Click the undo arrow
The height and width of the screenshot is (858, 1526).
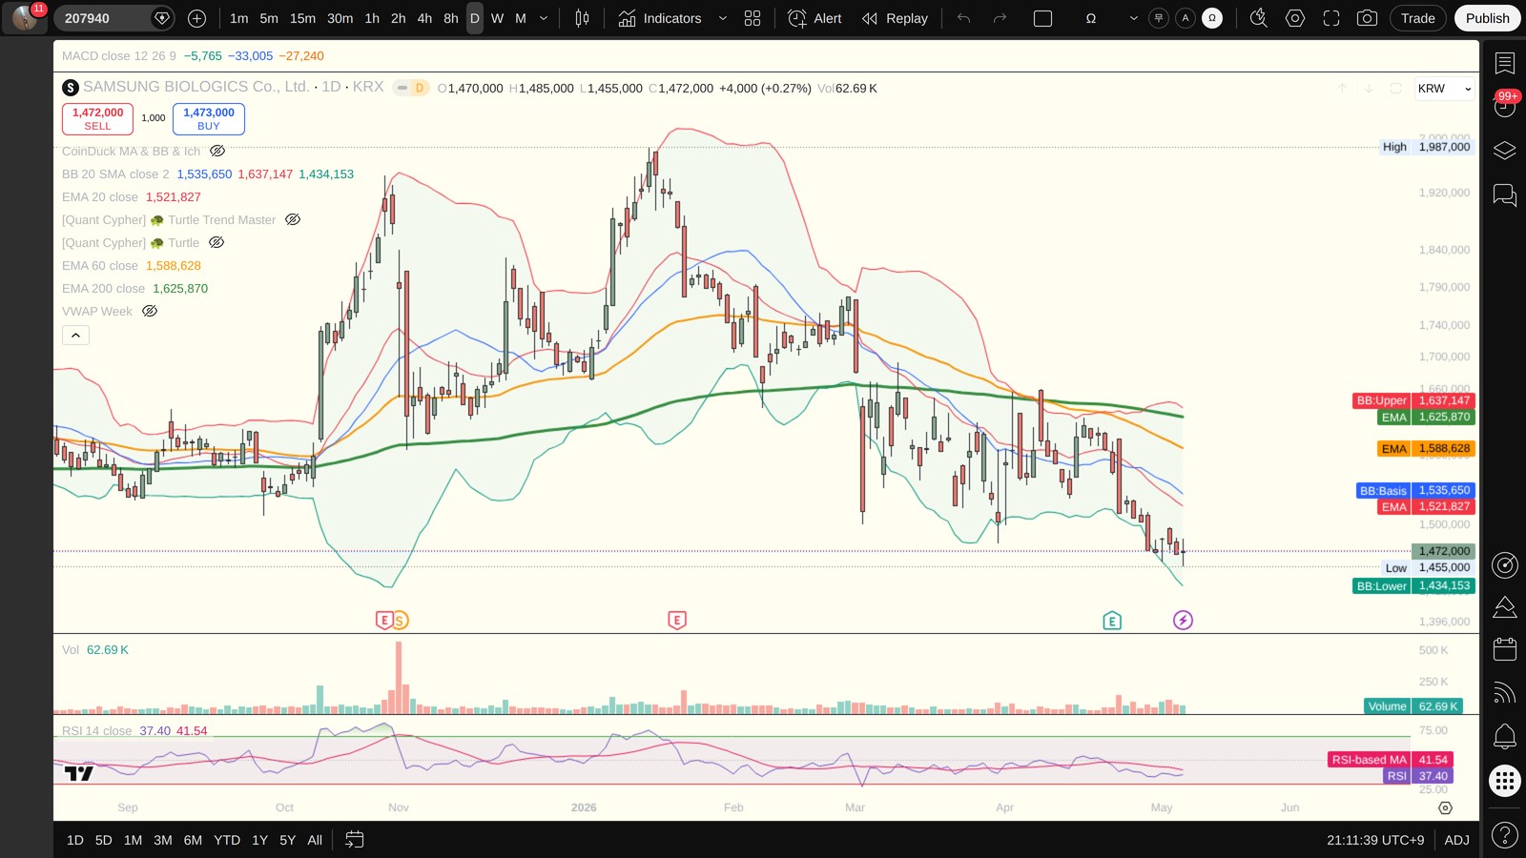[x=963, y=18]
